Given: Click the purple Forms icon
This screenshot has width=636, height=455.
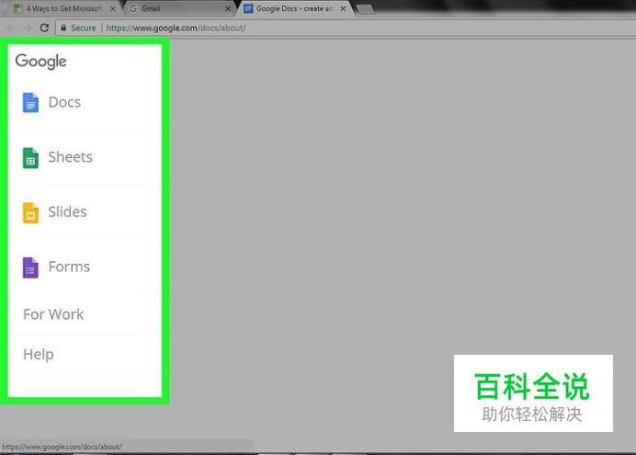Looking at the screenshot, I should coord(30,267).
